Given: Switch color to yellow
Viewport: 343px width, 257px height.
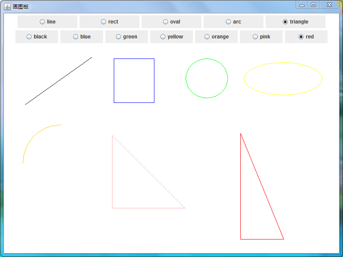Looking at the screenshot, I should coord(163,37).
